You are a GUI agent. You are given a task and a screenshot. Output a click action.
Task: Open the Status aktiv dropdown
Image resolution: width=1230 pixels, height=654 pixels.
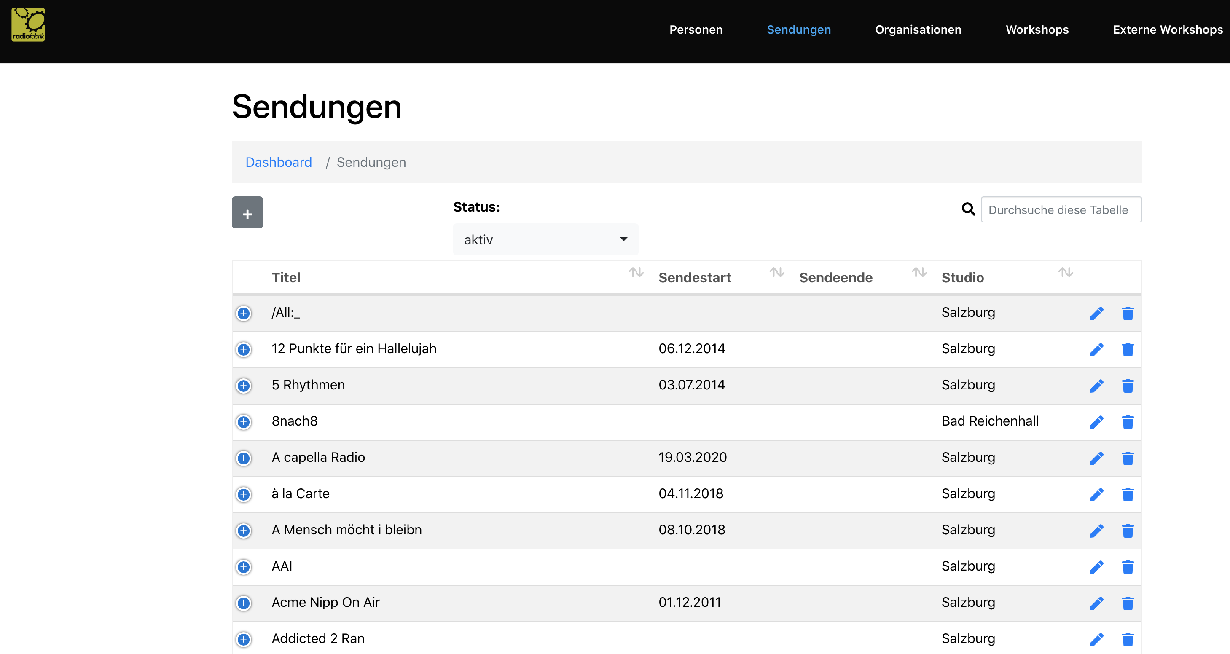pos(545,240)
